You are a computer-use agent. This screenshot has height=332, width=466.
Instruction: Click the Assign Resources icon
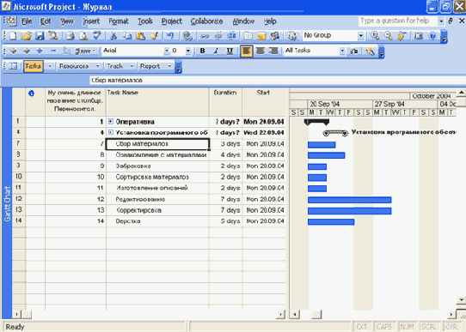pyautogui.click(x=275, y=36)
